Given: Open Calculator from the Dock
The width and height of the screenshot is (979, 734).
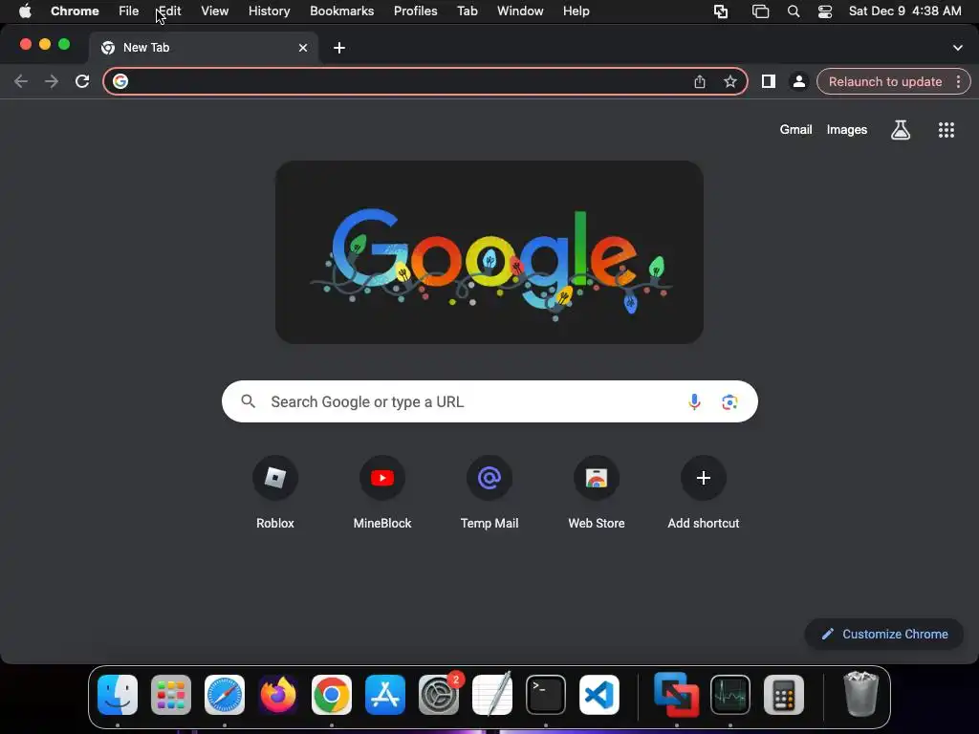Looking at the screenshot, I should [x=784, y=695].
